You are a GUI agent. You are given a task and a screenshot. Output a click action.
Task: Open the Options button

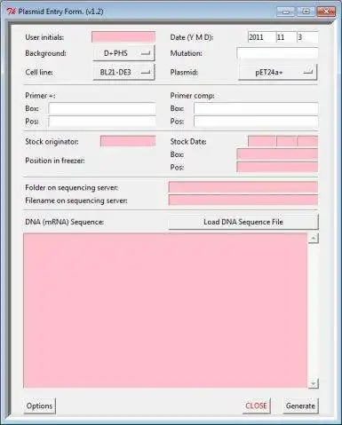pyautogui.click(x=39, y=405)
